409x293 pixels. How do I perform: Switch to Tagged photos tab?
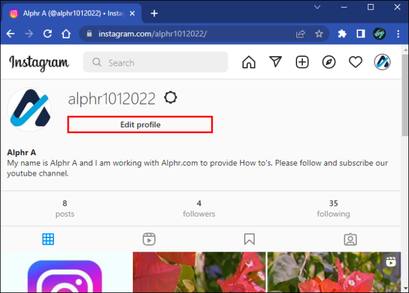click(350, 239)
